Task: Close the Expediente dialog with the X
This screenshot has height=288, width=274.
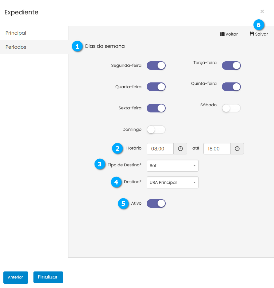Action: click(x=262, y=12)
